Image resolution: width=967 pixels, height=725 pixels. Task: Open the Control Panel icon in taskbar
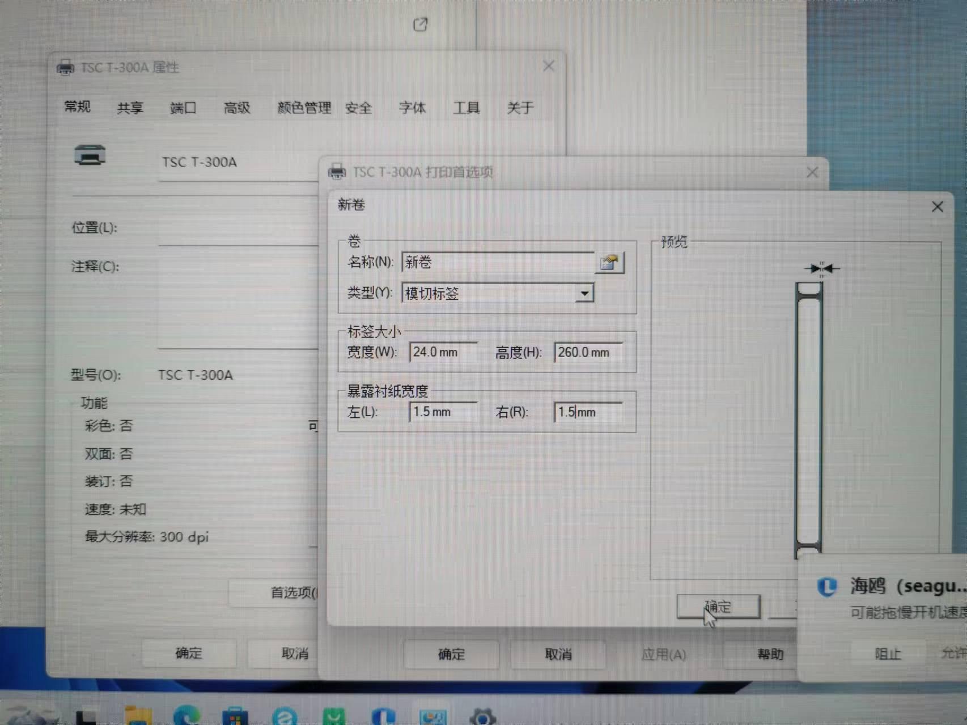click(432, 715)
